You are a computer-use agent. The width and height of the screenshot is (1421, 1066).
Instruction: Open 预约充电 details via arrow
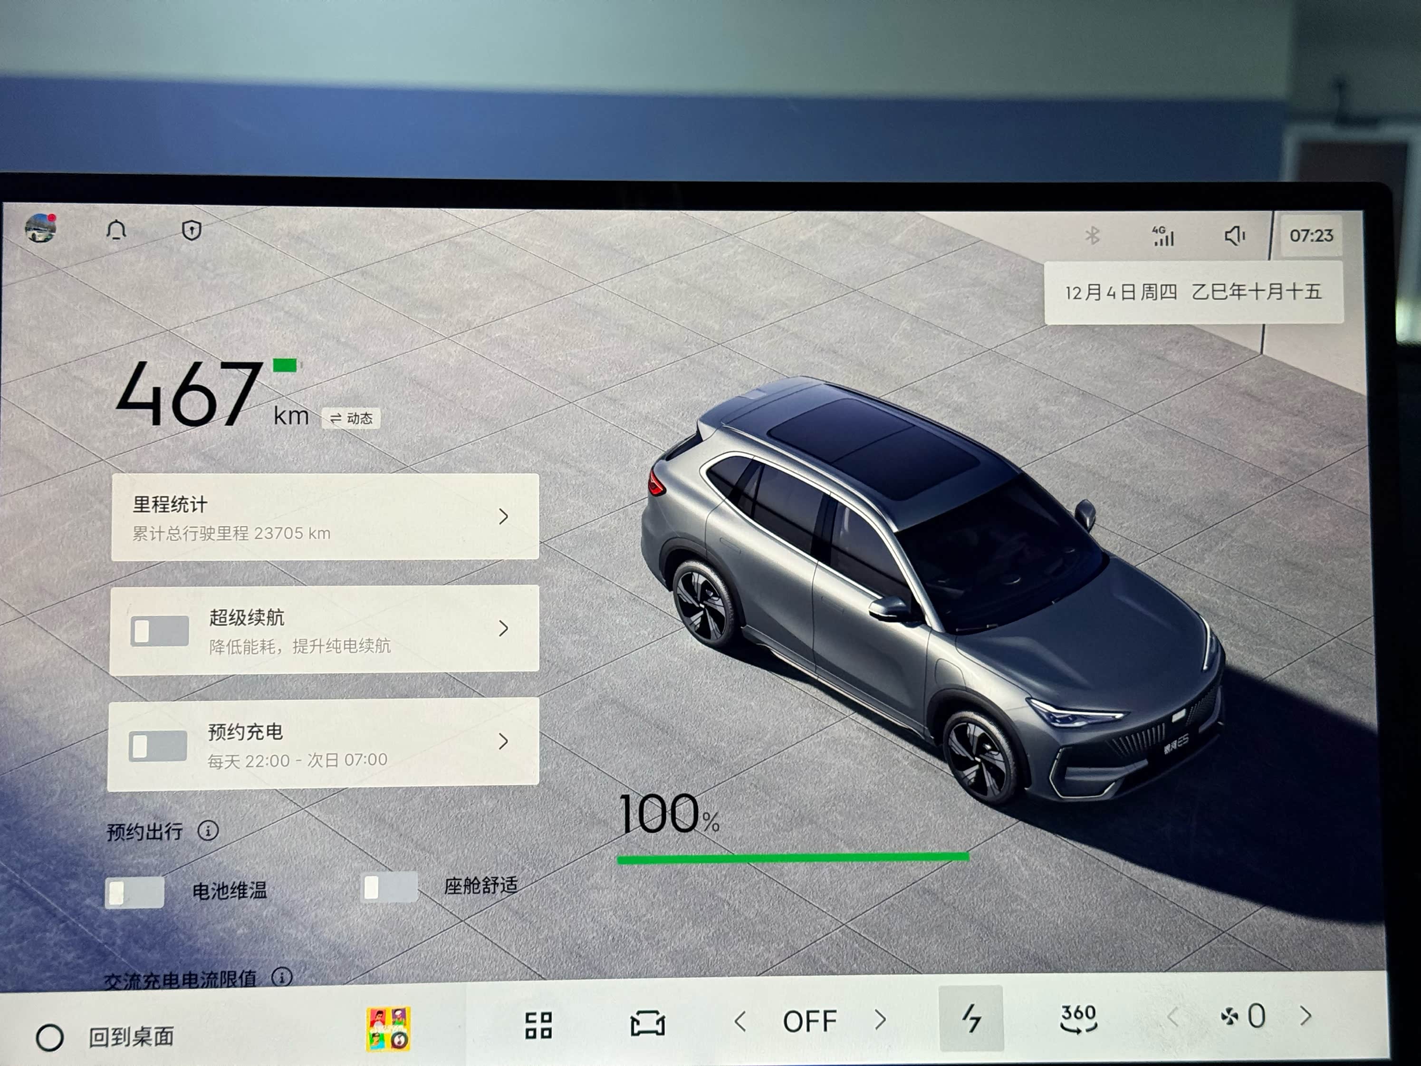click(503, 741)
